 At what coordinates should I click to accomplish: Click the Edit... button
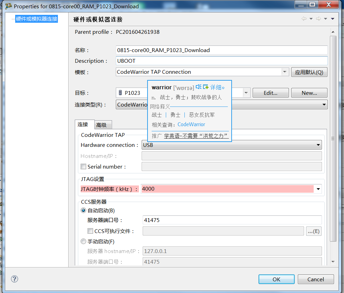(x=271, y=93)
